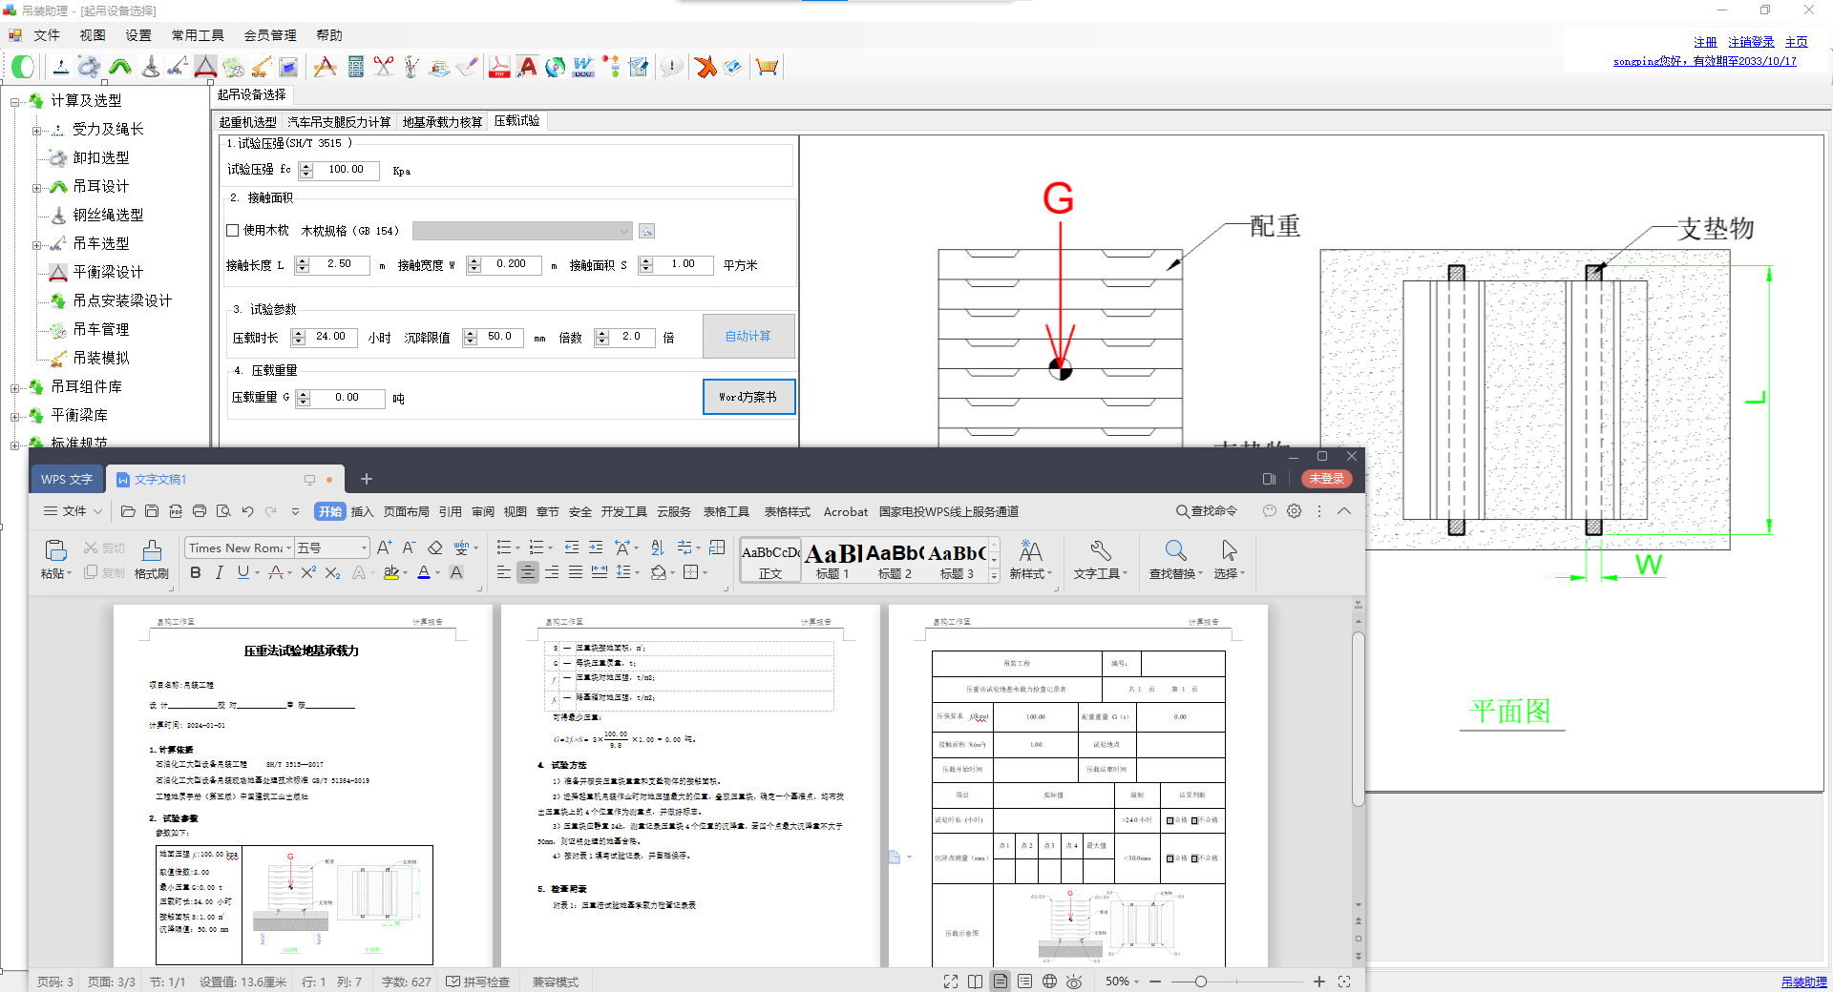1833x992 pixels.
Task: Click the superscript button in WPS
Action: pyautogui.click(x=308, y=572)
